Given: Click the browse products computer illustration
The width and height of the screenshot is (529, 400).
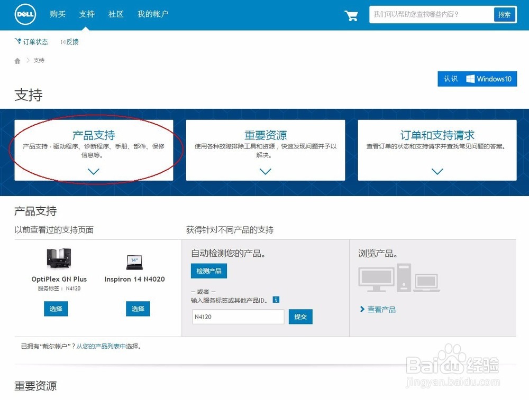Looking at the screenshot, I should click(399, 277).
